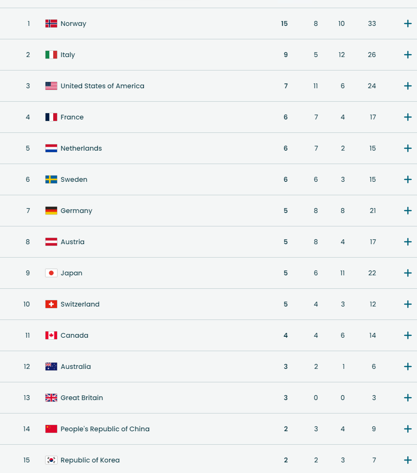Click the United States of America name
Viewport: 417px width, 473px height.
coord(102,86)
